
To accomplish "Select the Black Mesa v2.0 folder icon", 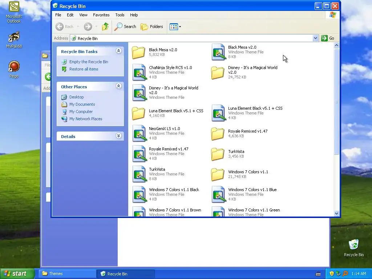I will 138,52.
